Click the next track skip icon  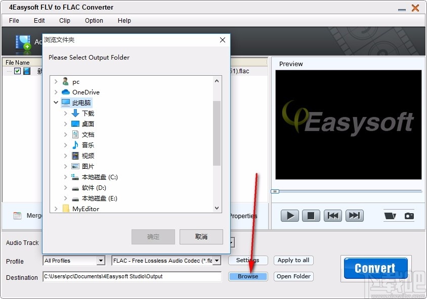point(354,216)
